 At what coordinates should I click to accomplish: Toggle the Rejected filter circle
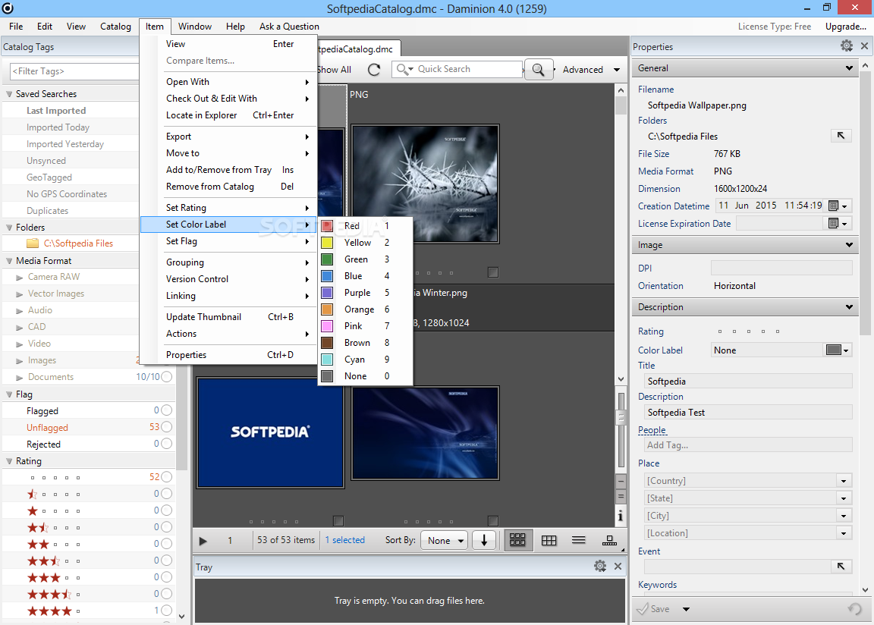166,444
